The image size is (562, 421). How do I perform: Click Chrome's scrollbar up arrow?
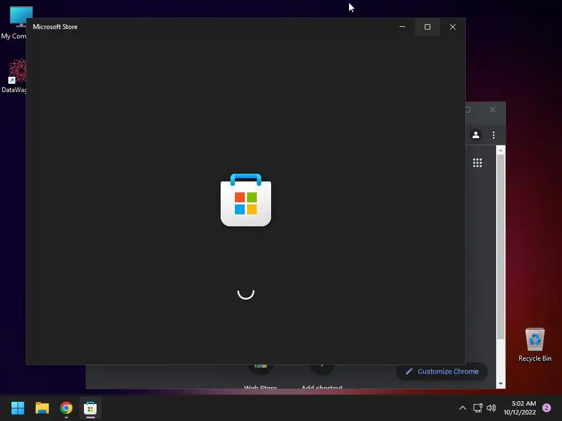click(x=501, y=150)
